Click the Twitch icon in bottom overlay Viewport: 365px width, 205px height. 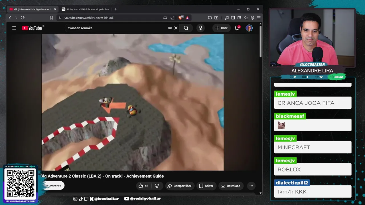[x=86, y=199]
